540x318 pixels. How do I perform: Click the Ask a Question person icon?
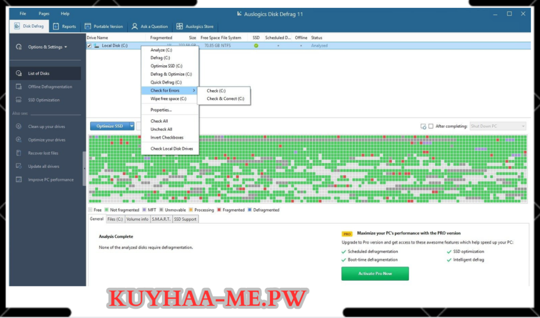click(134, 26)
